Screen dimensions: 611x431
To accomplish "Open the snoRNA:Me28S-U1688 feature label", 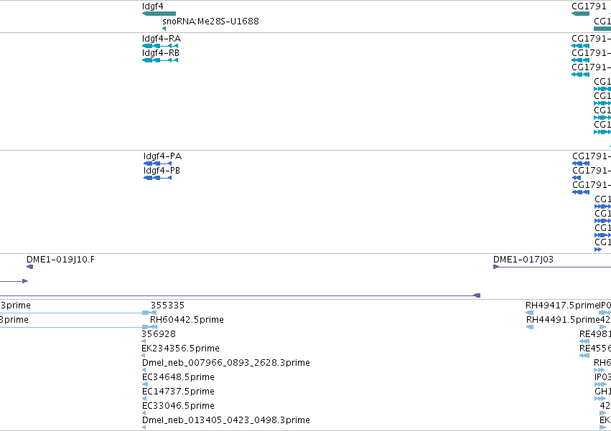I will tap(210, 21).
